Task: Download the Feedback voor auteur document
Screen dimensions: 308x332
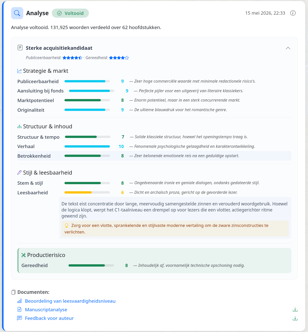Action: coord(295,318)
